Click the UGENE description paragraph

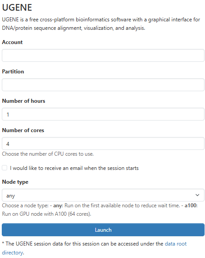point(101,24)
